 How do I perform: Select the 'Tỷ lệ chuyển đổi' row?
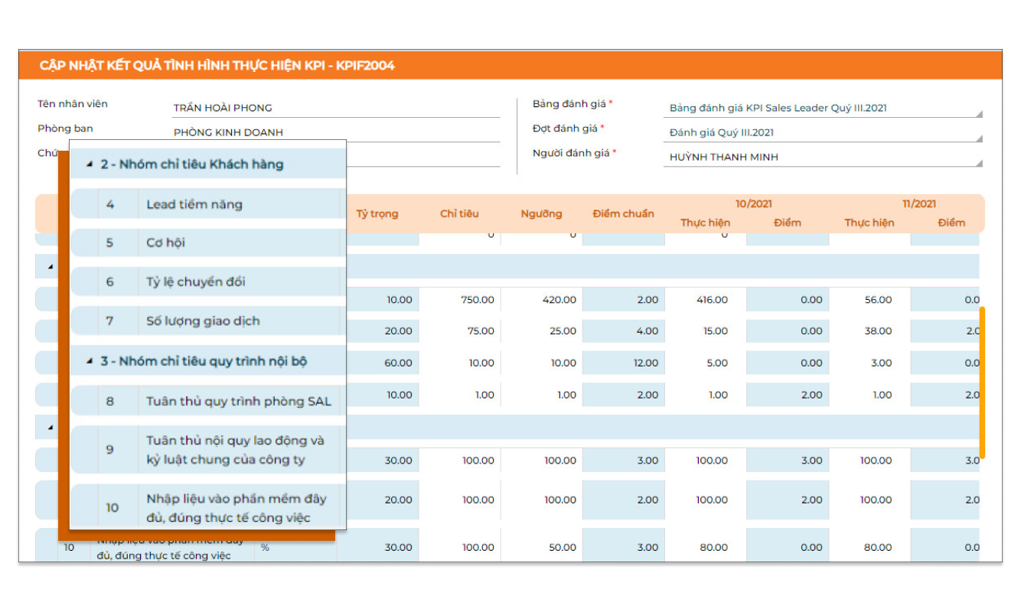click(x=196, y=282)
